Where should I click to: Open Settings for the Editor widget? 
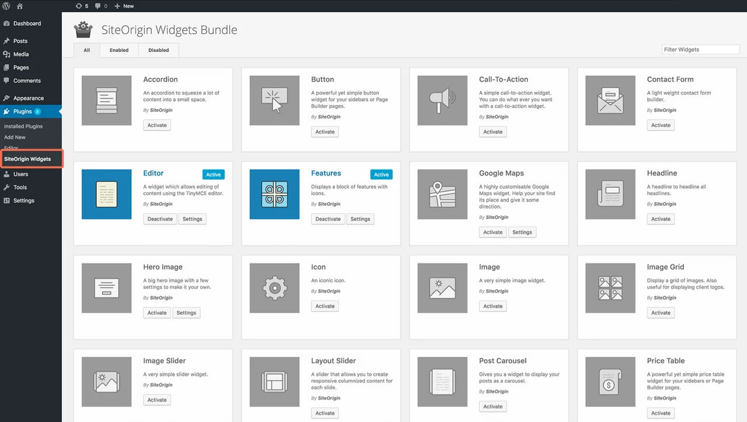click(193, 219)
